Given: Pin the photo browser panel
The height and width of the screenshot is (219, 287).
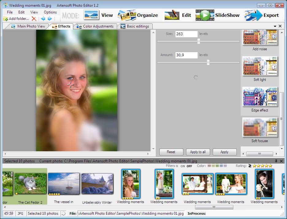Looking at the screenshot, I should (x=276, y=161).
